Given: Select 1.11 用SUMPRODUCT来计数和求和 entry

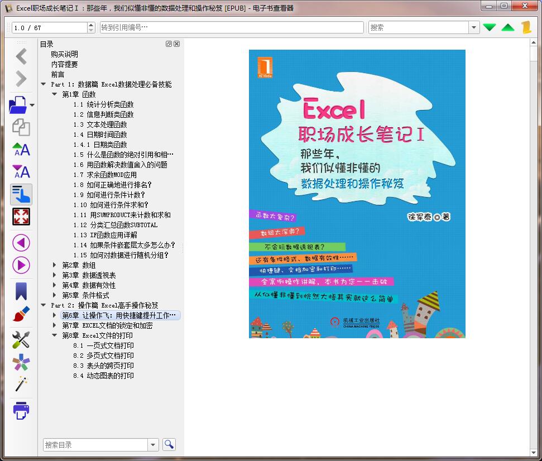Looking at the screenshot, I should click(122, 215).
